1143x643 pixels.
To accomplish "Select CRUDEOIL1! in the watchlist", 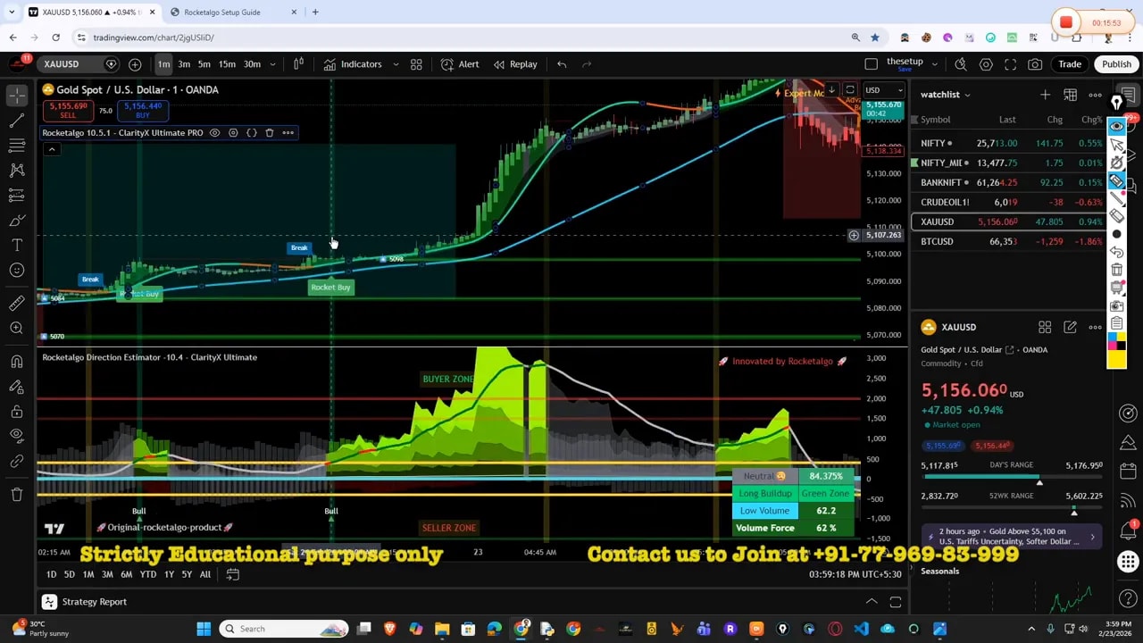I will (947, 202).
